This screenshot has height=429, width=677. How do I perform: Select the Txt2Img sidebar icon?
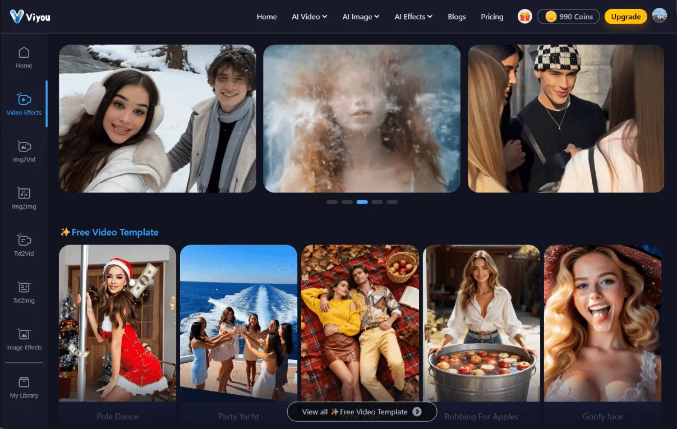pos(24,288)
